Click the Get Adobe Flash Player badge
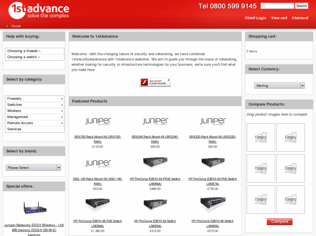Screen dimensions: 316x236 point(155,82)
